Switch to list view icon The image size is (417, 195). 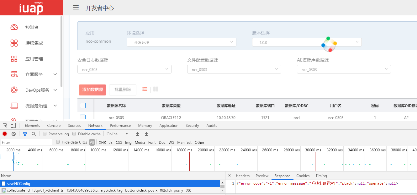click(x=145, y=89)
